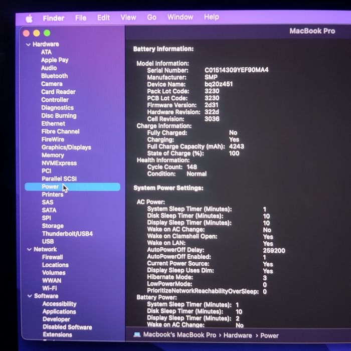Select FireWire in the sidebar
Screen dimensions: 351x351
point(53,139)
